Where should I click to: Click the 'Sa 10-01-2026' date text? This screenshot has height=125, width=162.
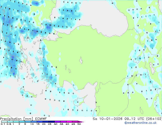(108, 119)
